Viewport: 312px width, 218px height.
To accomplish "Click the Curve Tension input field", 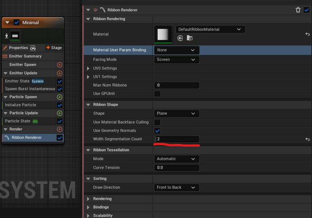I will point(176,168).
